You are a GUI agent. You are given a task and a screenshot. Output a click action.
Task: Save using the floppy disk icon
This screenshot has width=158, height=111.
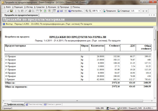(11, 11)
